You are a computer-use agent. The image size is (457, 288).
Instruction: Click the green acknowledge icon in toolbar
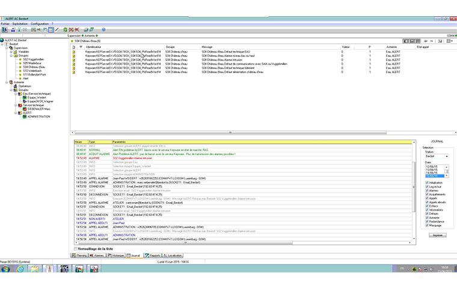tap(66, 29)
